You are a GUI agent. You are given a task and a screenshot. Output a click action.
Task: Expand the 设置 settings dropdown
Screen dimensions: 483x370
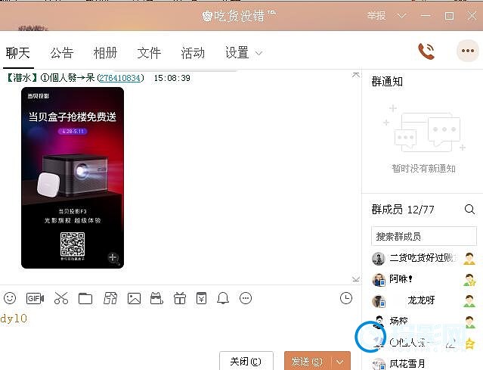259,53
